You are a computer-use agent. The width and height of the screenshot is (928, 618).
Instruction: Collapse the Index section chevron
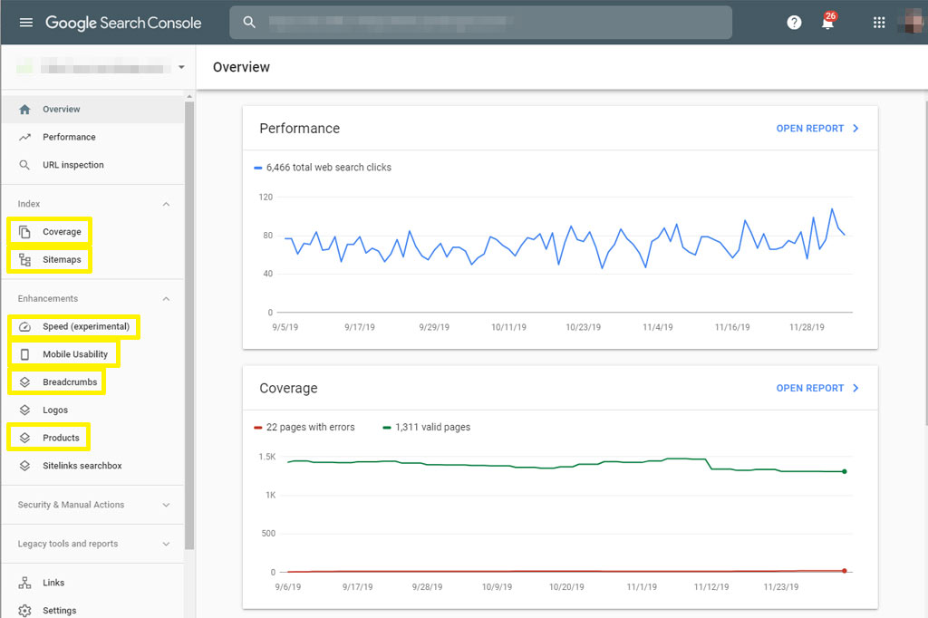point(166,204)
